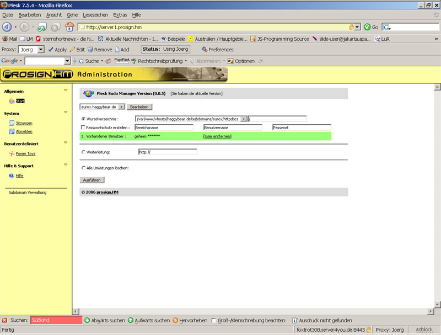Open the Ansicht menu
The image size is (441, 335).
click(x=53, y=15)
